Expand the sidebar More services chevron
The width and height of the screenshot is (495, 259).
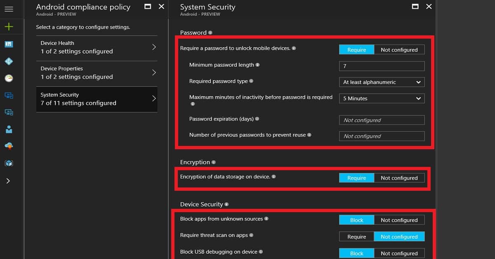point(8,181)
